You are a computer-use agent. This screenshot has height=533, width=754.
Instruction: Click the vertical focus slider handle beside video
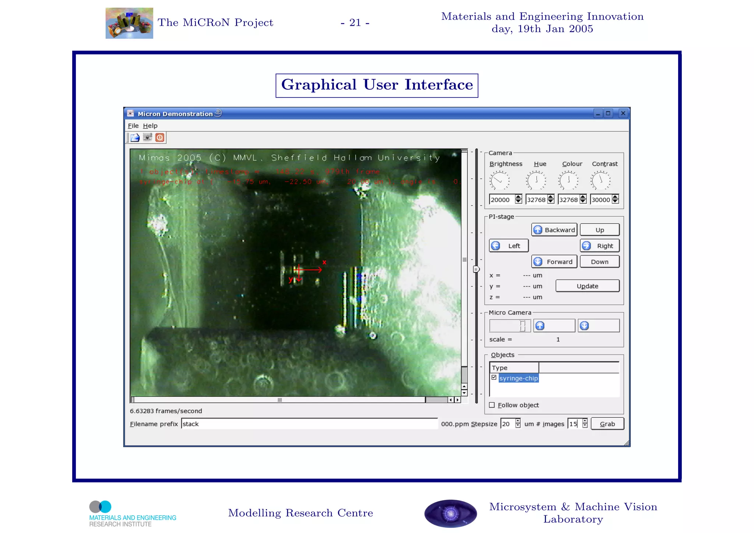tap(476, 269)
